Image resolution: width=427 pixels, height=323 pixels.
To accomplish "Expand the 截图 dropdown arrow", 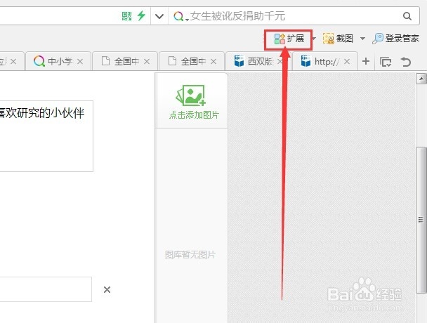I will tap(362, 39).
